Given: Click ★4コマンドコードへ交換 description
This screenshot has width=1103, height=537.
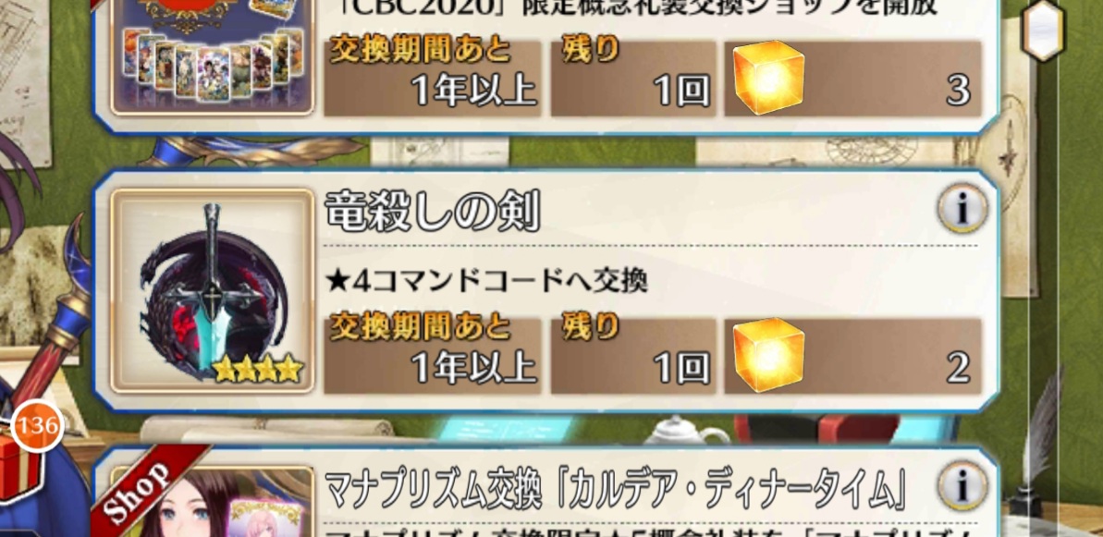Looking at the screenshot, I should pos(486,281).
